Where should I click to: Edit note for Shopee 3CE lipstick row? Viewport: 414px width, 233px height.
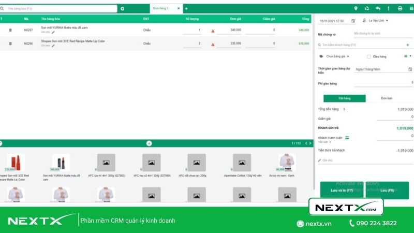[53, 46]
